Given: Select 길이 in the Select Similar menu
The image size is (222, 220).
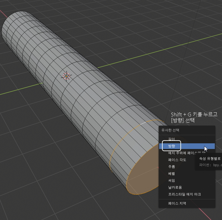Looking at the screenshot, I should coord(187,139).
